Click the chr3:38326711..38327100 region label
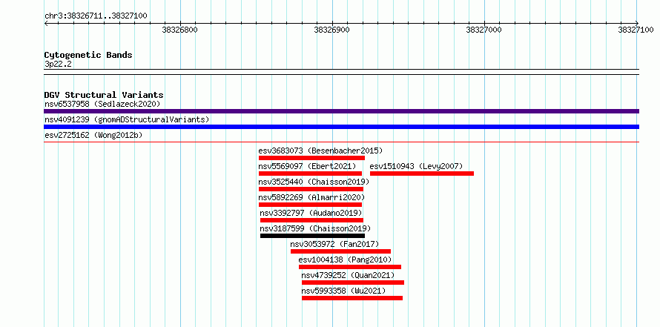The image size is (660, 327). [x=96, y=16]
